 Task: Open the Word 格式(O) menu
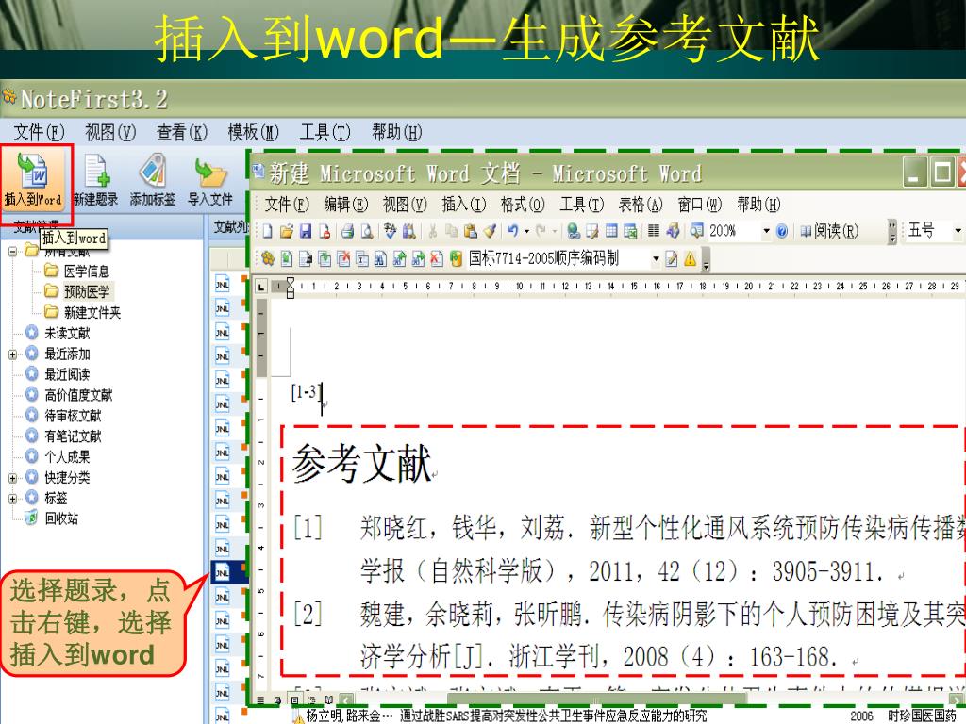(x=523, y=205)
